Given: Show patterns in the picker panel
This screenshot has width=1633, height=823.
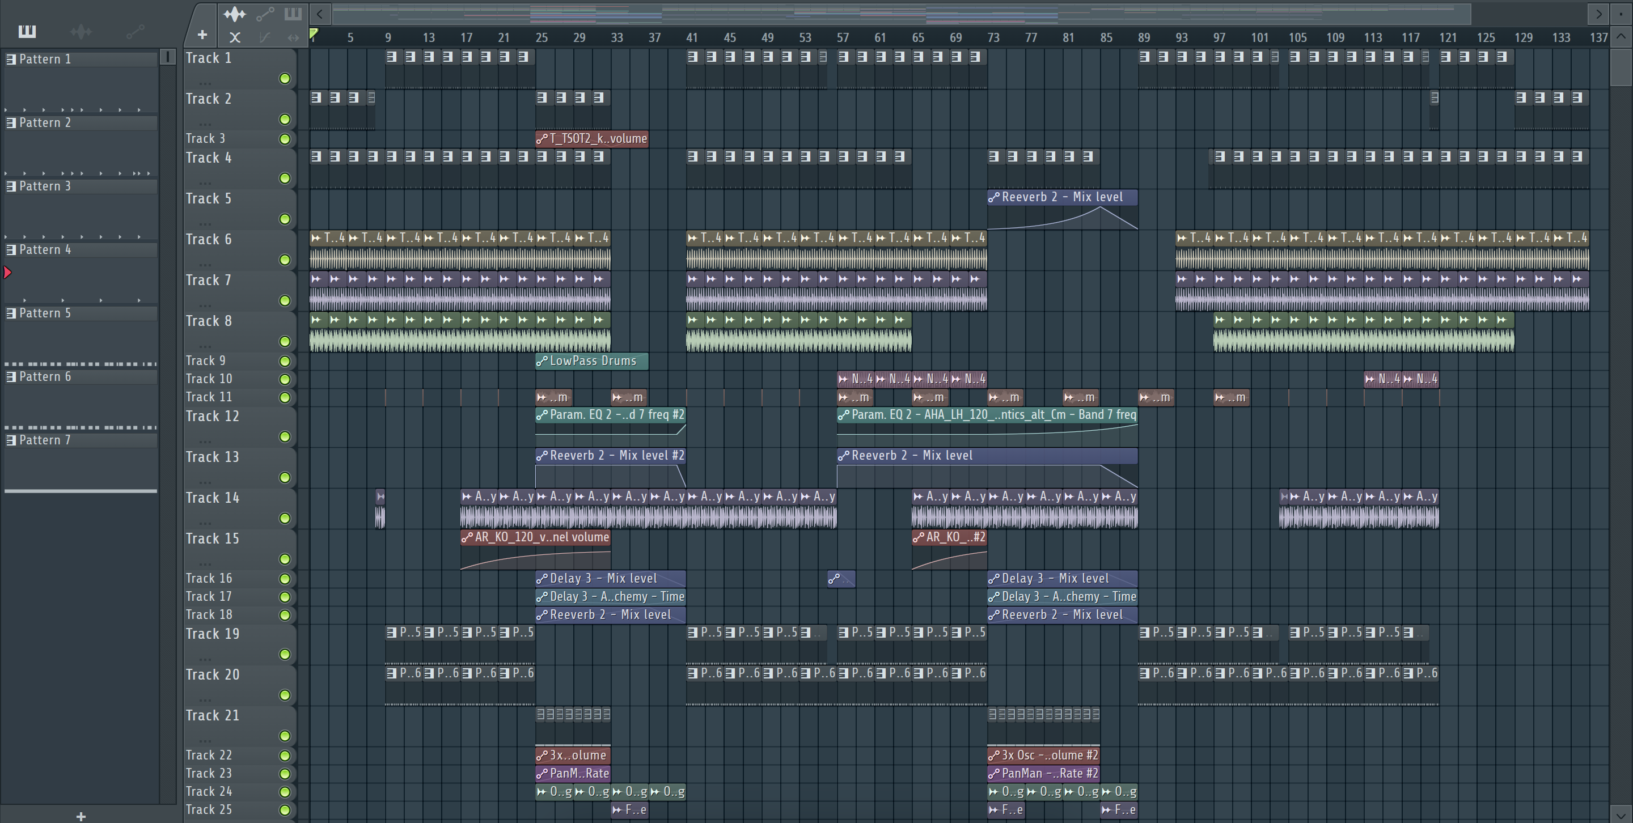Looking at the screenshot, I should (x=27, y=31).
